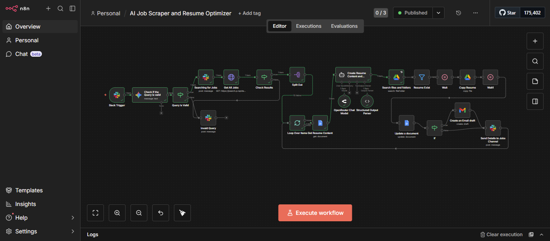Open the Chat beta section

(40, 54)
